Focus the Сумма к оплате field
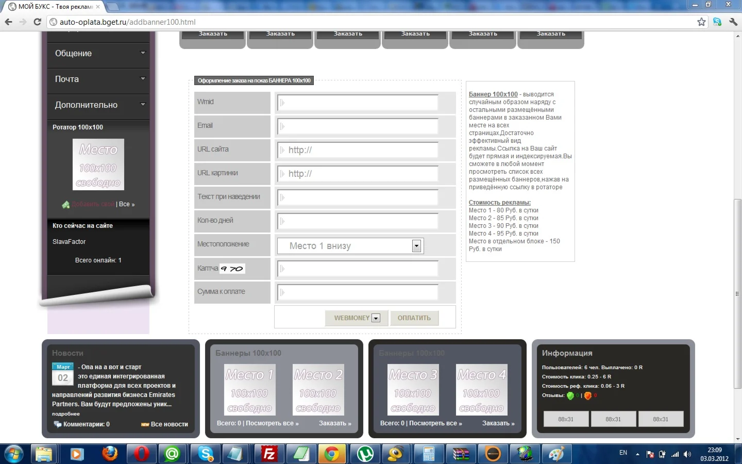This screenshot has width=742, height=464. (x=358, y=292)
